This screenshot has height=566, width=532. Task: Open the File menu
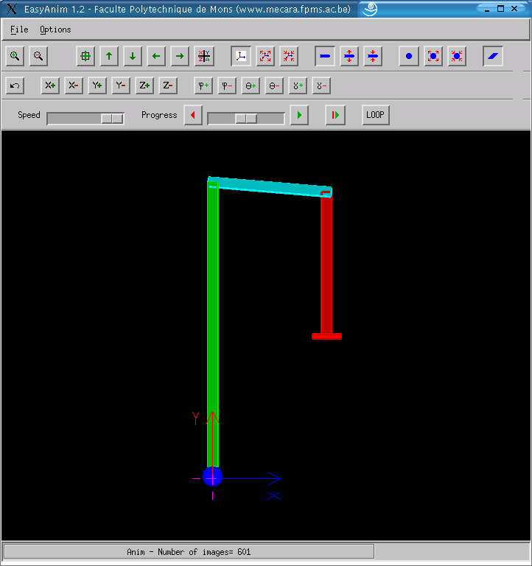tap(19, 29)
